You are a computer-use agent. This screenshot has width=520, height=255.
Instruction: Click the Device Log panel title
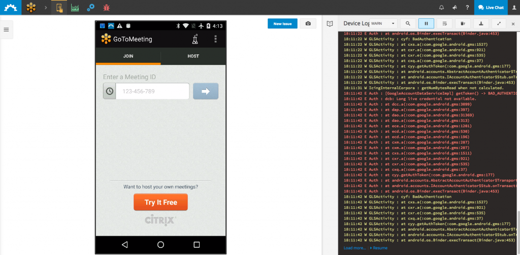coord(356,23)
